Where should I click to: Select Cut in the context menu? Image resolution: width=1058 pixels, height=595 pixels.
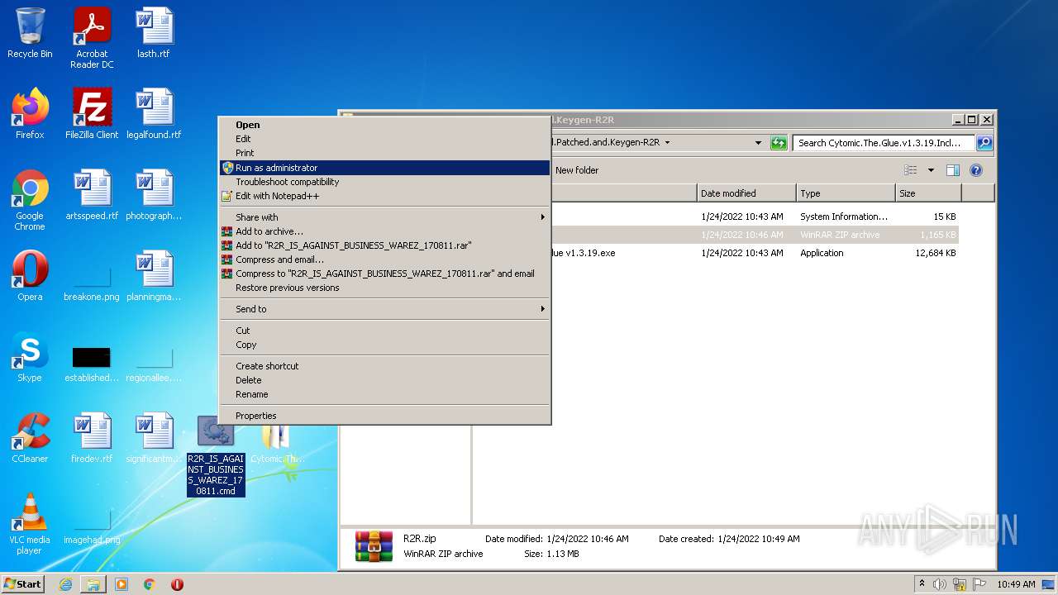coord(384,331)
